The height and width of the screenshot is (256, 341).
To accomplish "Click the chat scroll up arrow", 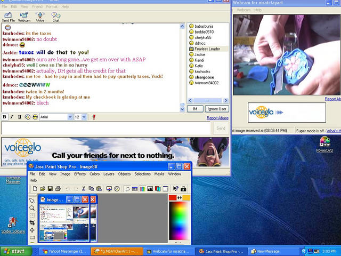I will click(182, 26).
